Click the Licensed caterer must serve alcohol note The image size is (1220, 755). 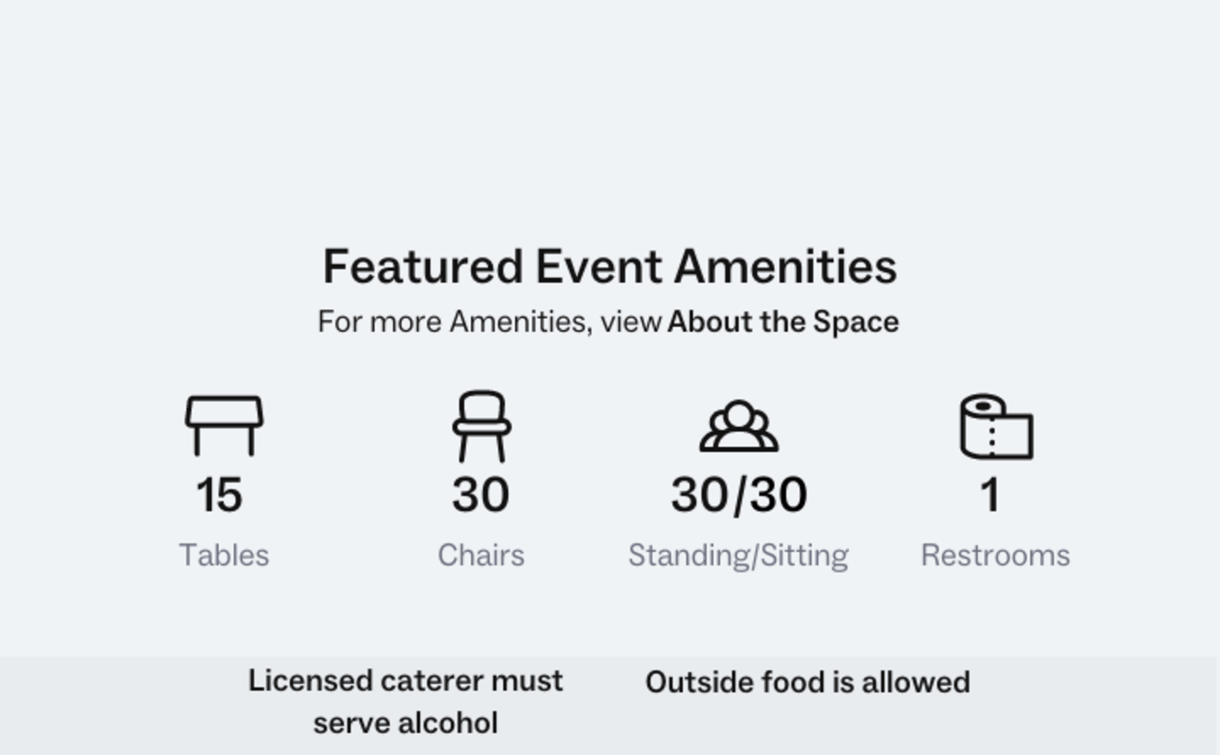click(x=405, y=702)
